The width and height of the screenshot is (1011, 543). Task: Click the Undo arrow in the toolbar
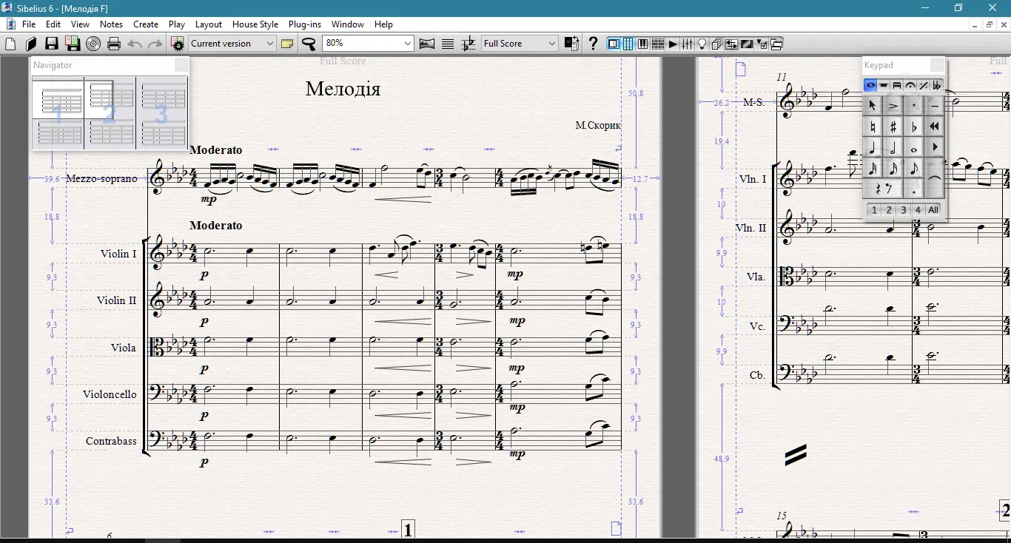coord(134,44)
